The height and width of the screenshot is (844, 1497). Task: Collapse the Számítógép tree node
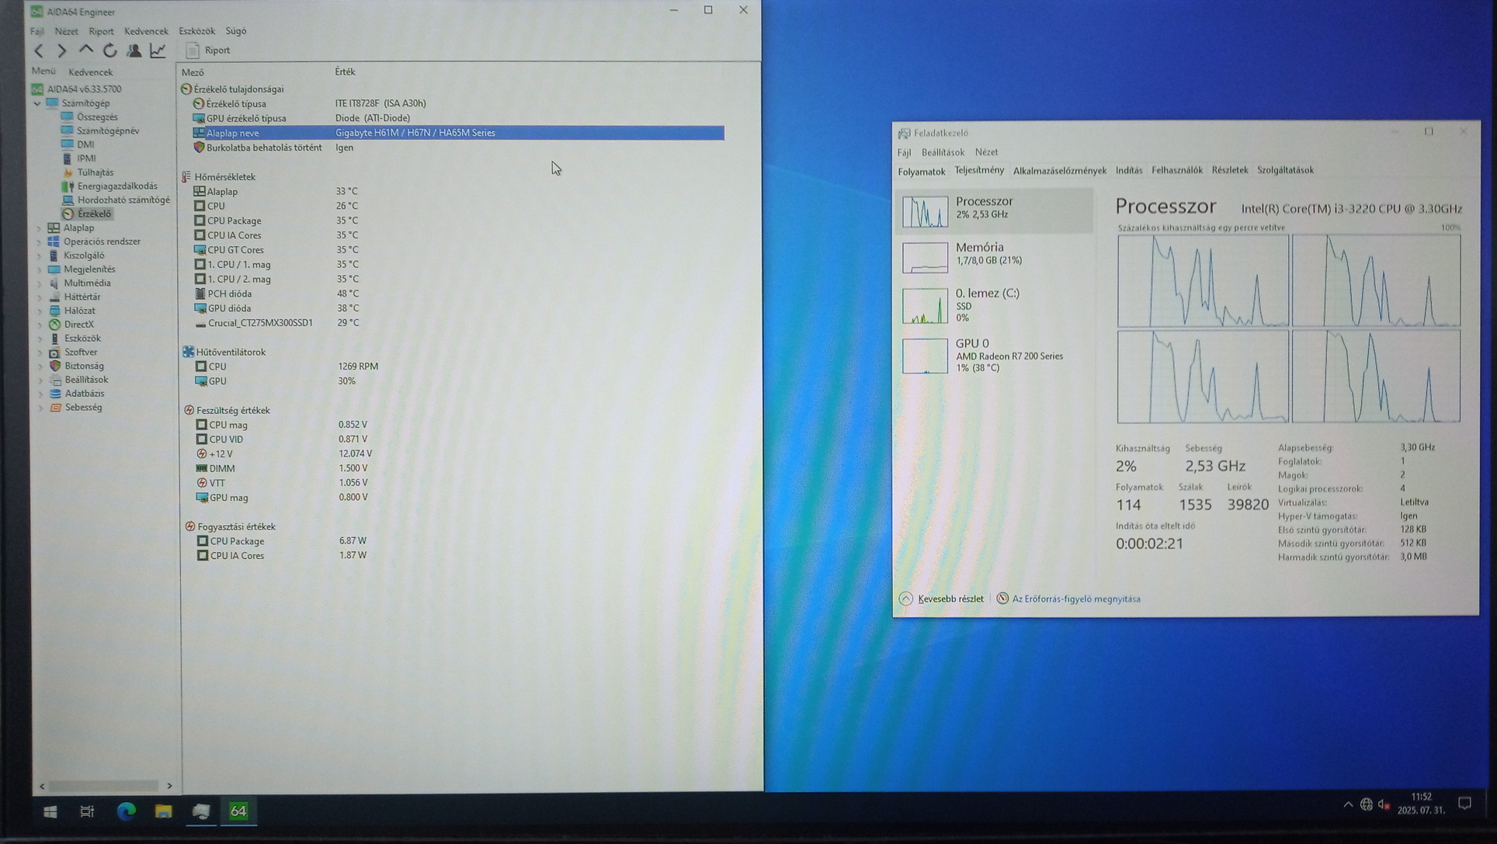(37, 103)
